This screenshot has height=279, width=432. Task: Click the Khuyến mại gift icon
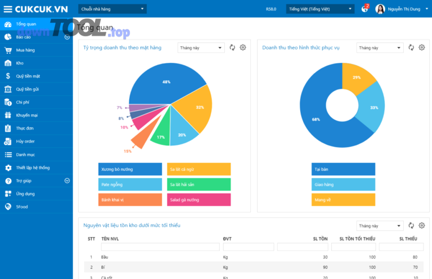(8, 115)
